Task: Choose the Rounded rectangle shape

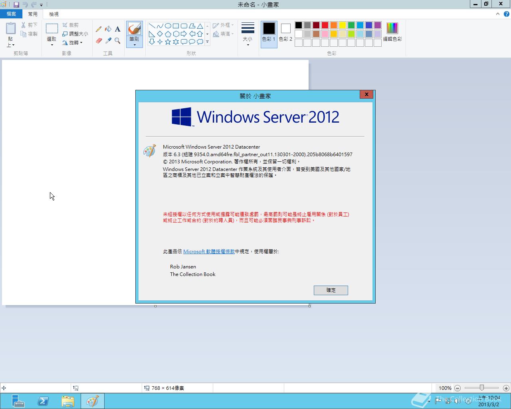Action: (x=184, y=26)
